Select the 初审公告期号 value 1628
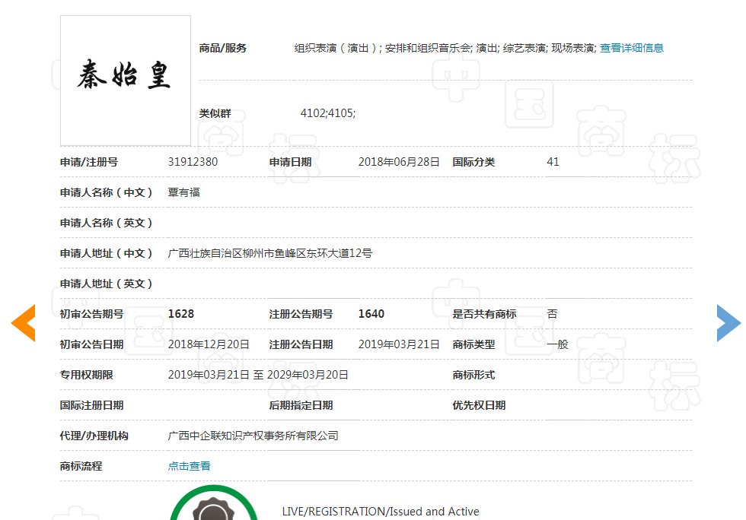The height and width of the screenshot is (520, 746). [x=180, y=313]
